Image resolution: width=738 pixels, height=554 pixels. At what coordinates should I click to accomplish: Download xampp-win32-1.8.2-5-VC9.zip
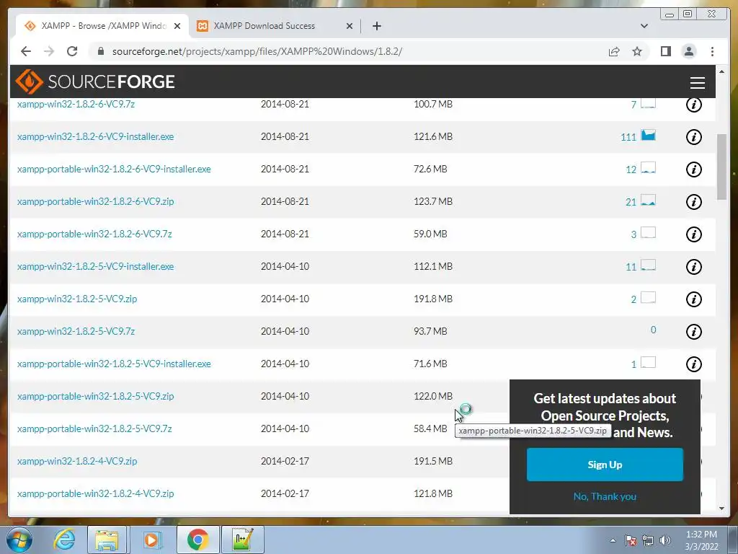coord(77,299)
